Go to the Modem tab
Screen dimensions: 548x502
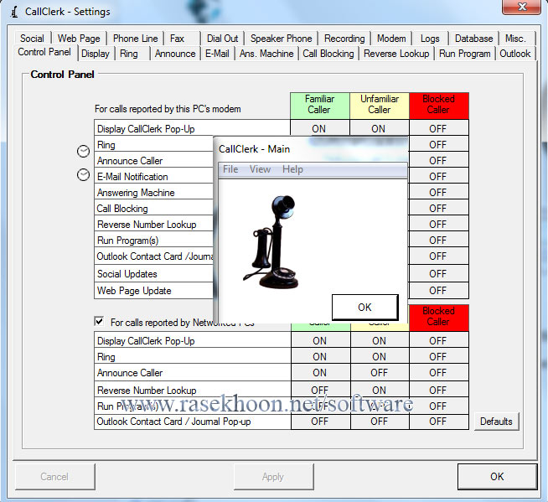point(391,38)
